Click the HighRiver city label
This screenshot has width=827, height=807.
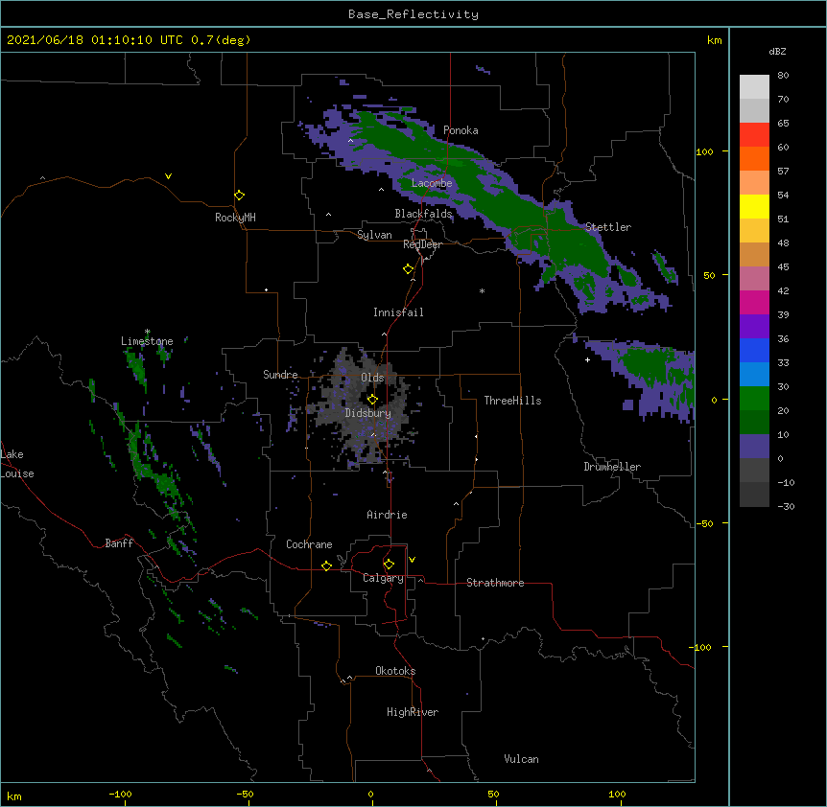click(413, 712)
